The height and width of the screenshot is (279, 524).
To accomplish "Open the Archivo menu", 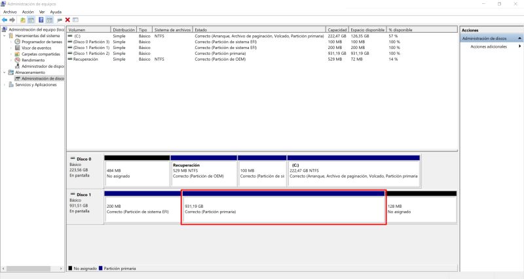I will 10,12.
